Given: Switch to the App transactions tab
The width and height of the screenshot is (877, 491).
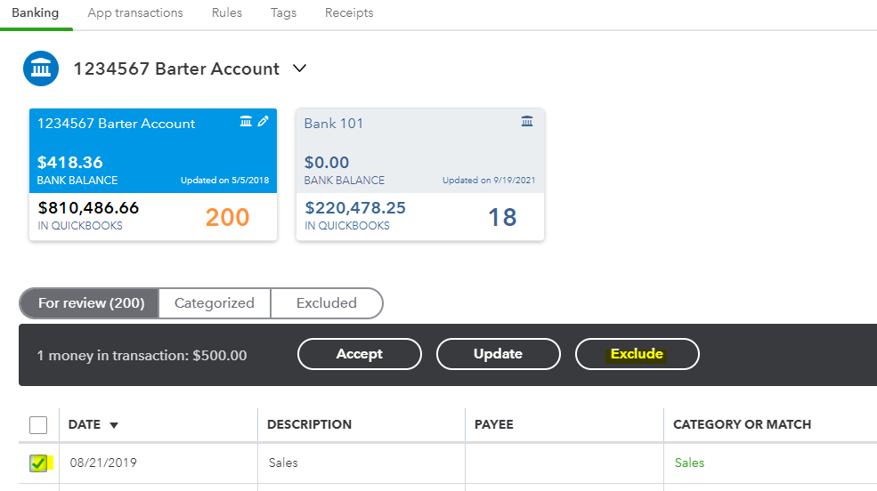Looking at the screenshot, I should [135, 13].
